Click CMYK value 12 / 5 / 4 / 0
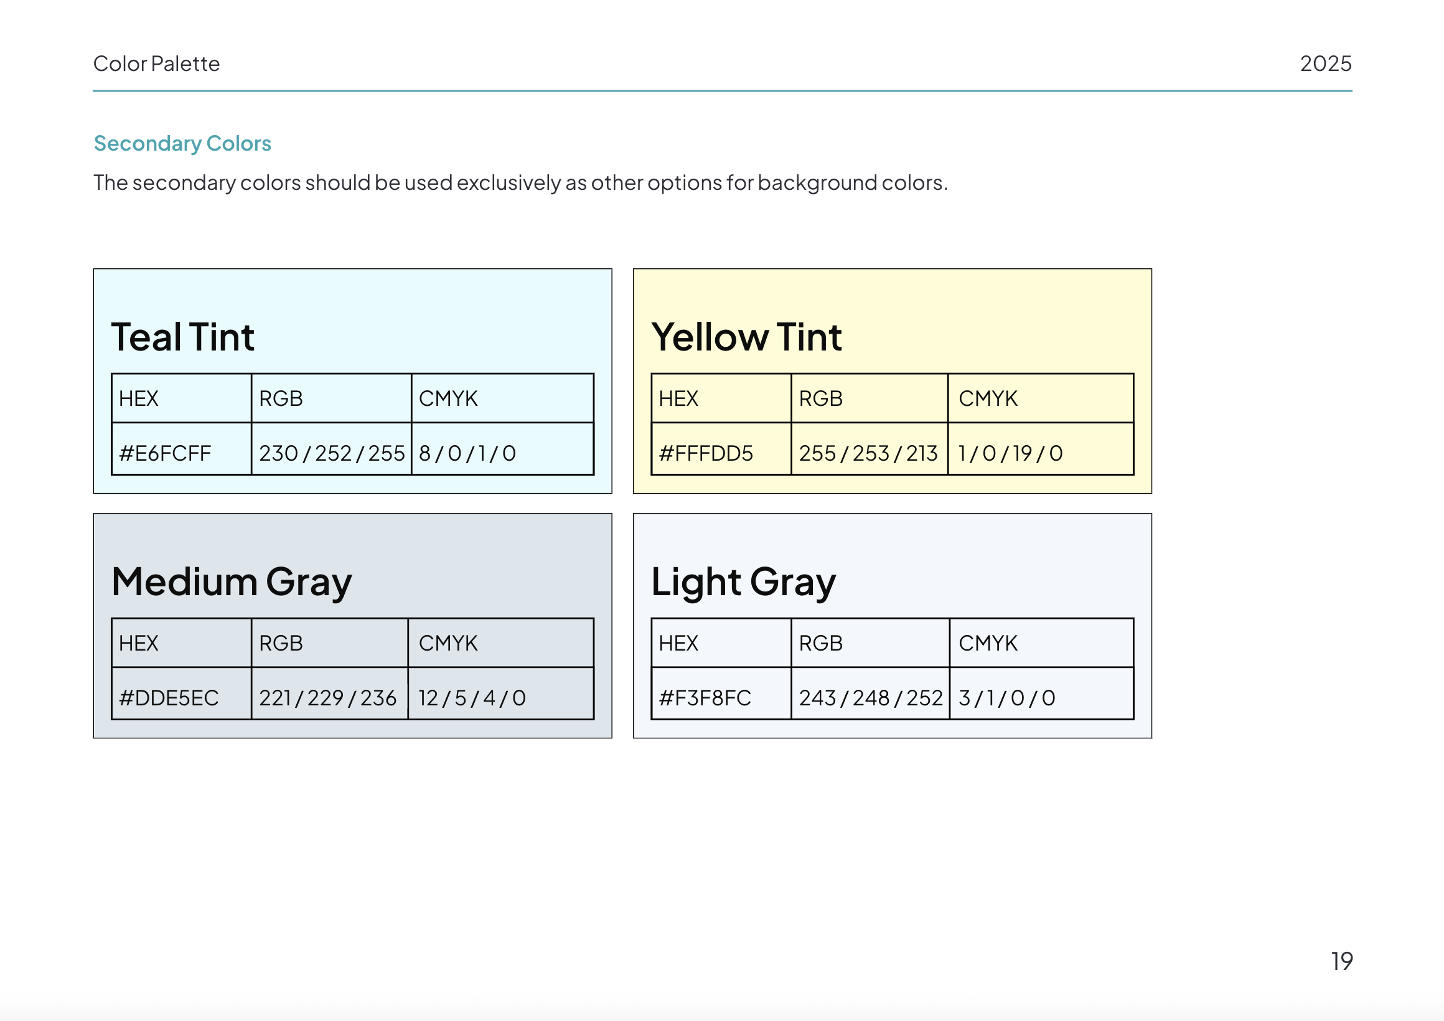1444x1021 pixels. 472,699
